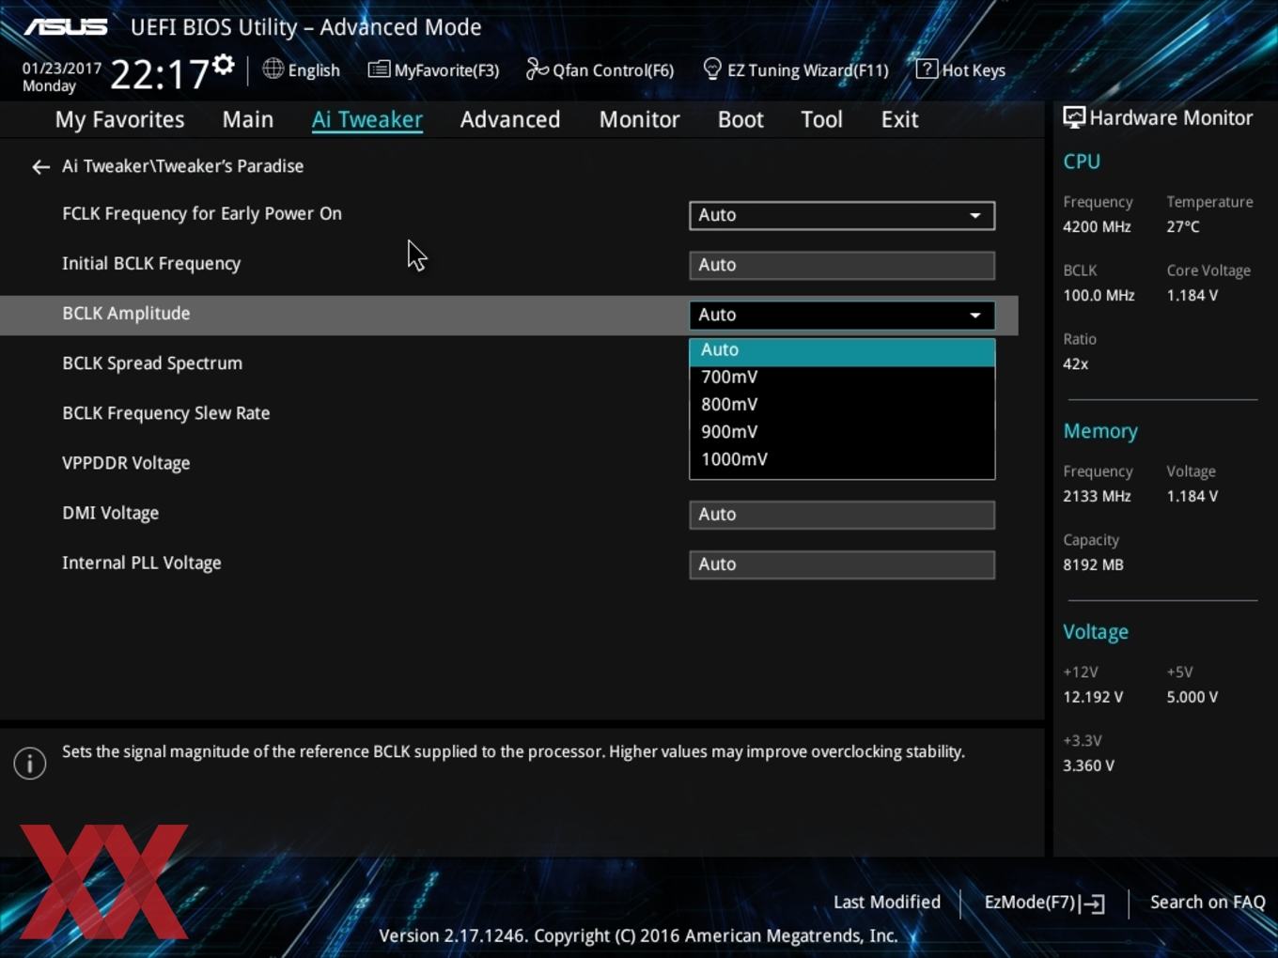Click the Hot Keys question mark icon
This screenshot has width=1278, height=958.
coord(927,69)
